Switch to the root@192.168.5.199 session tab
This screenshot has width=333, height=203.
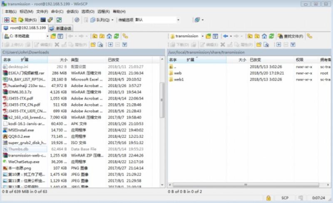click(x=25, y=28)
